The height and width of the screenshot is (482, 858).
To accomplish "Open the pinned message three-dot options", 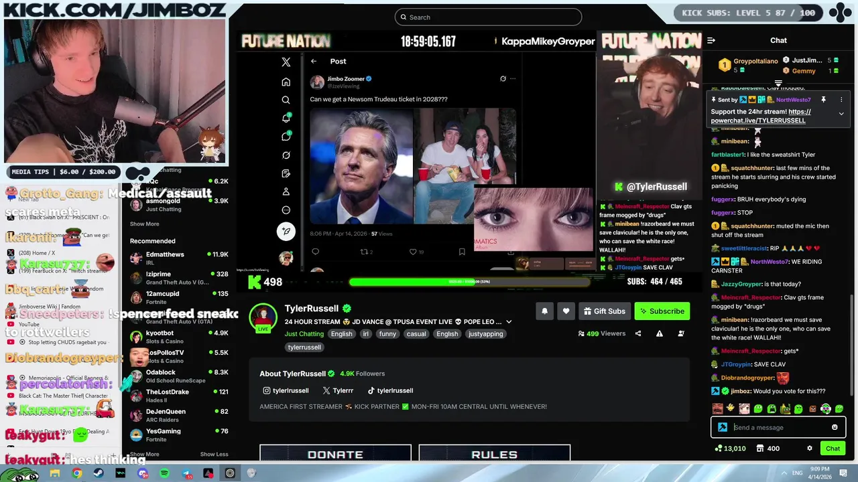I will [x=841, y=100].
